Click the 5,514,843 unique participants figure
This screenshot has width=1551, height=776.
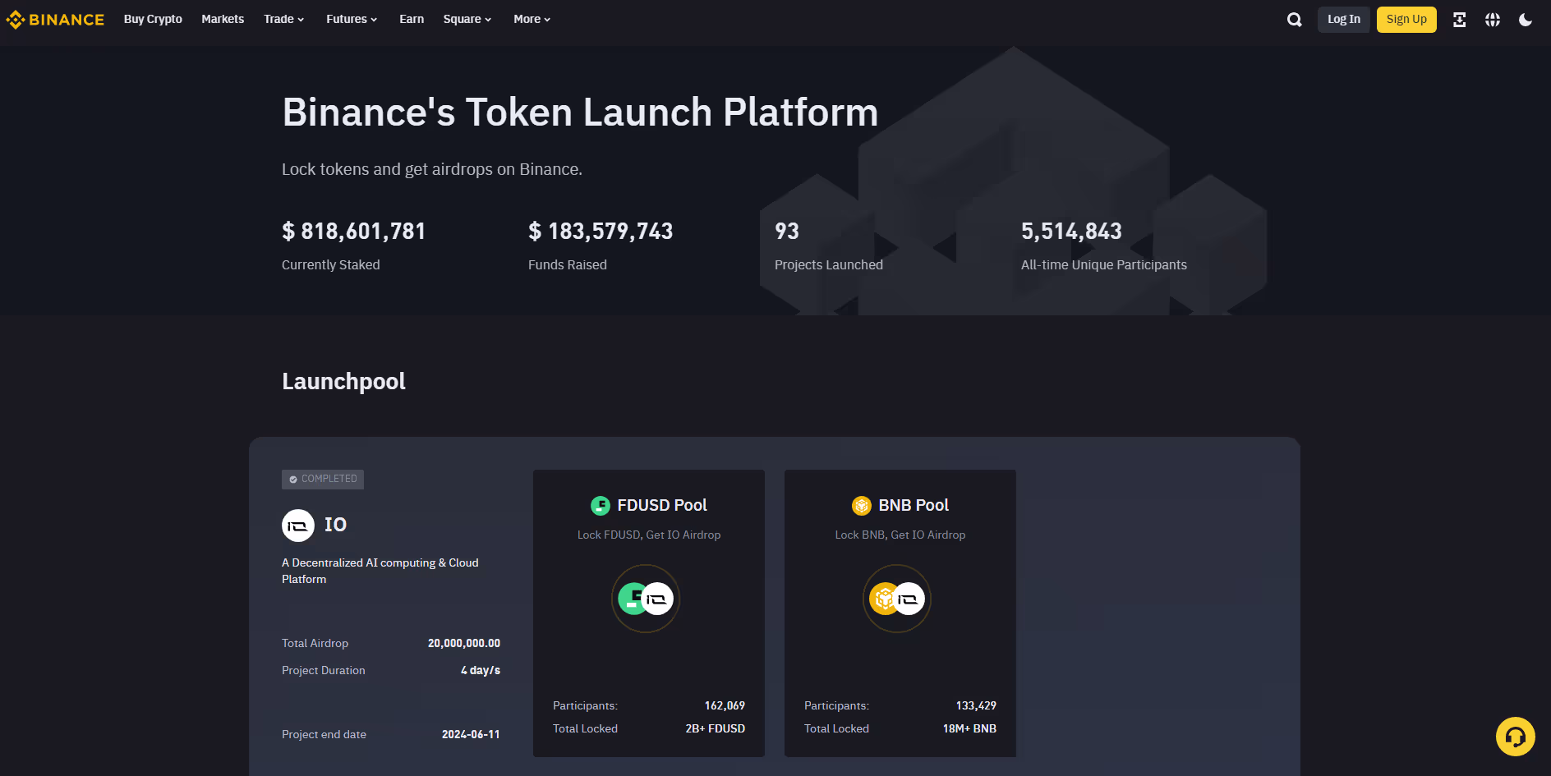click(x=1071, y=232)
